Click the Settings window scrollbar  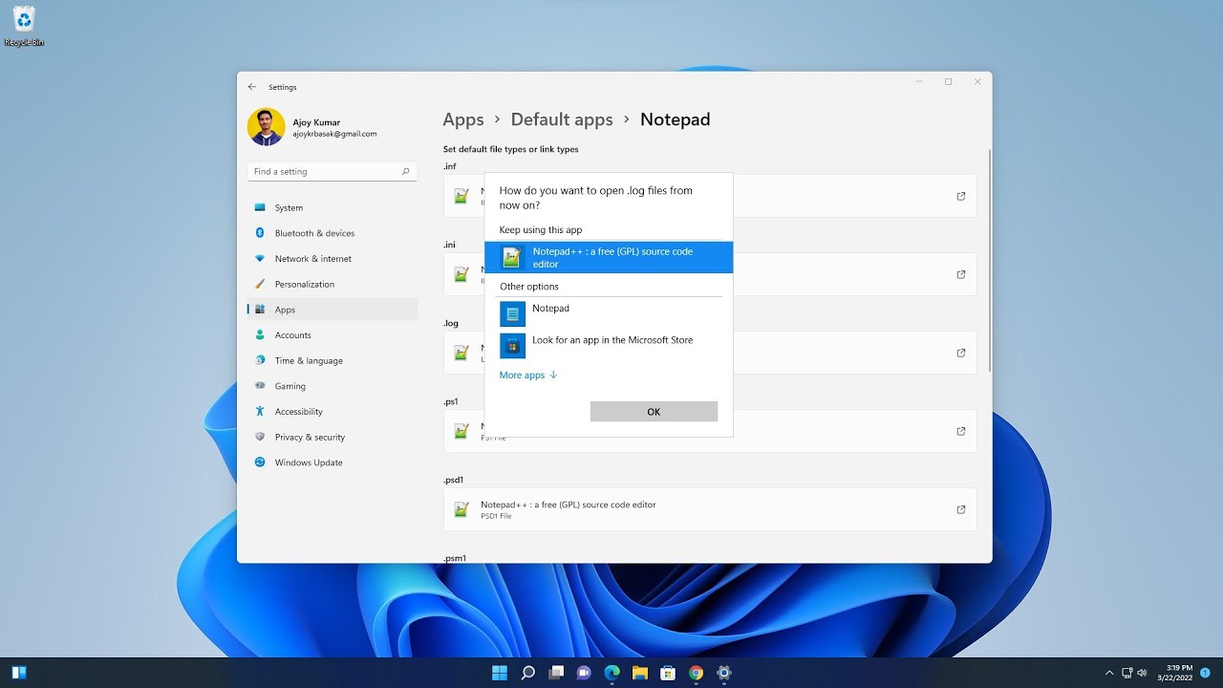[989, 261]
